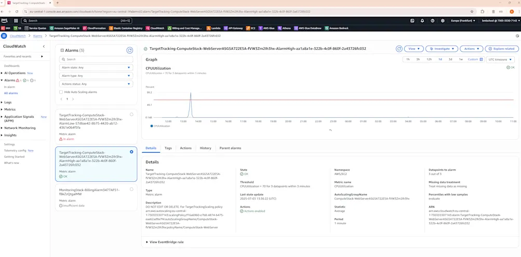Open All alarms in the sidebar
The height and width of the screenshot is (257, 521).
11,93
